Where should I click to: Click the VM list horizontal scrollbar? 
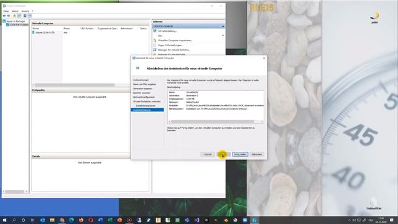click(x=75, y=85)
